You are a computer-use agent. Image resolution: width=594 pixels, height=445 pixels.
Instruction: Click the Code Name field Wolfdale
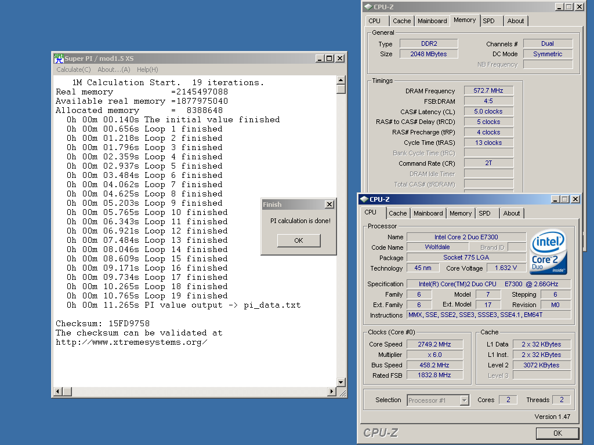(x=437, y=247)
